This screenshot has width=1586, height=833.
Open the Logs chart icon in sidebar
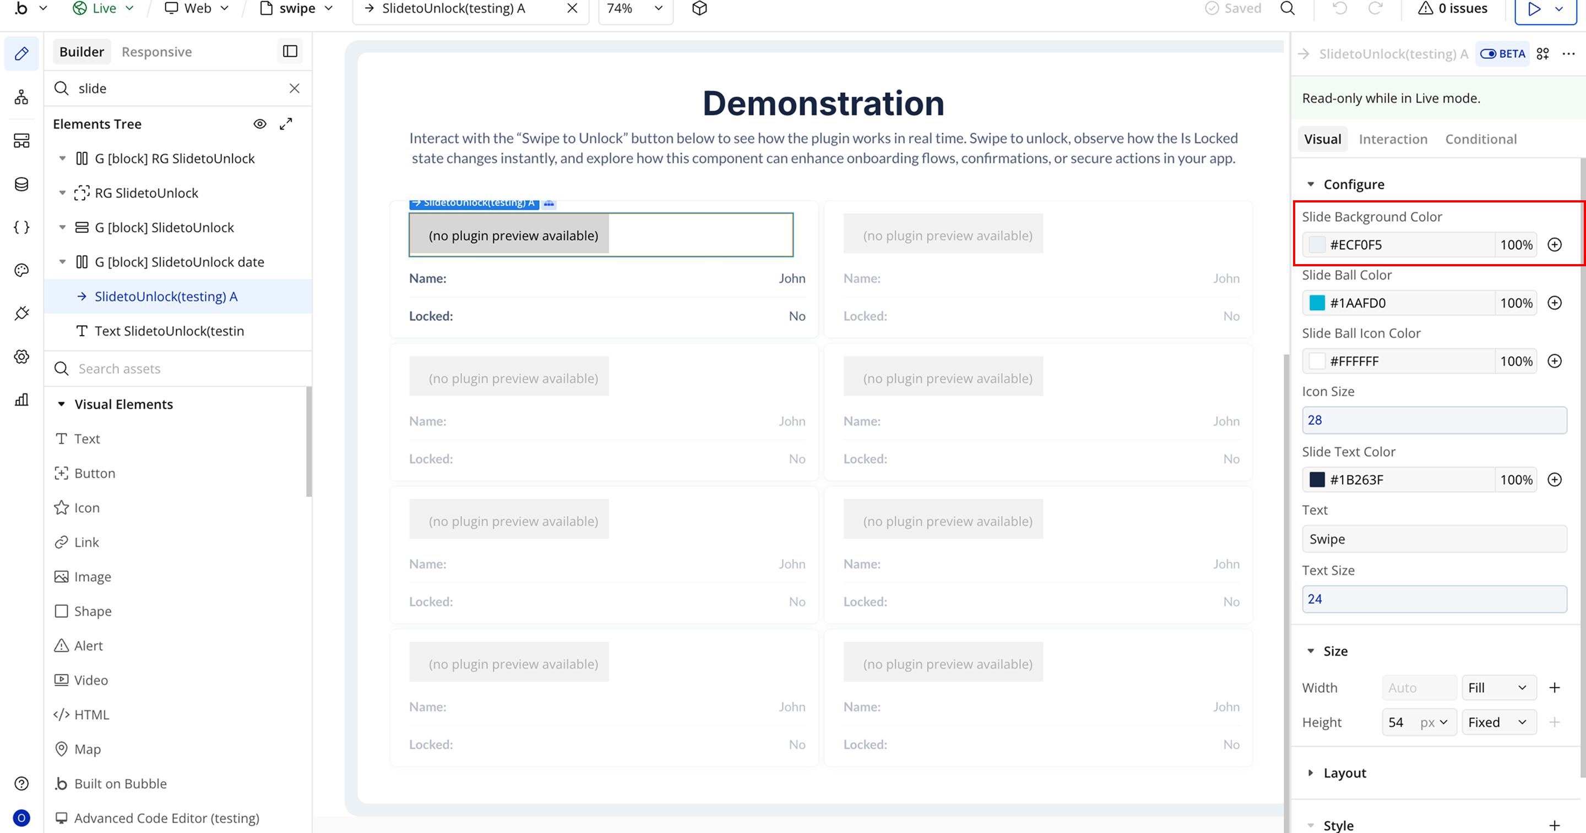point(21,400)
